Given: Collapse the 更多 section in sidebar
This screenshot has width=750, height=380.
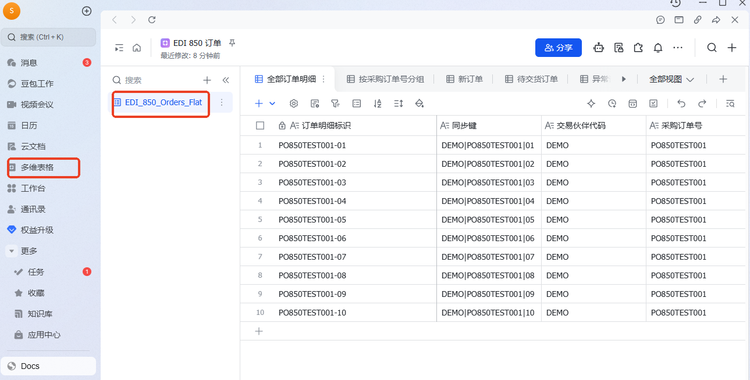Looking at the screenshot, I should point(12,251).
